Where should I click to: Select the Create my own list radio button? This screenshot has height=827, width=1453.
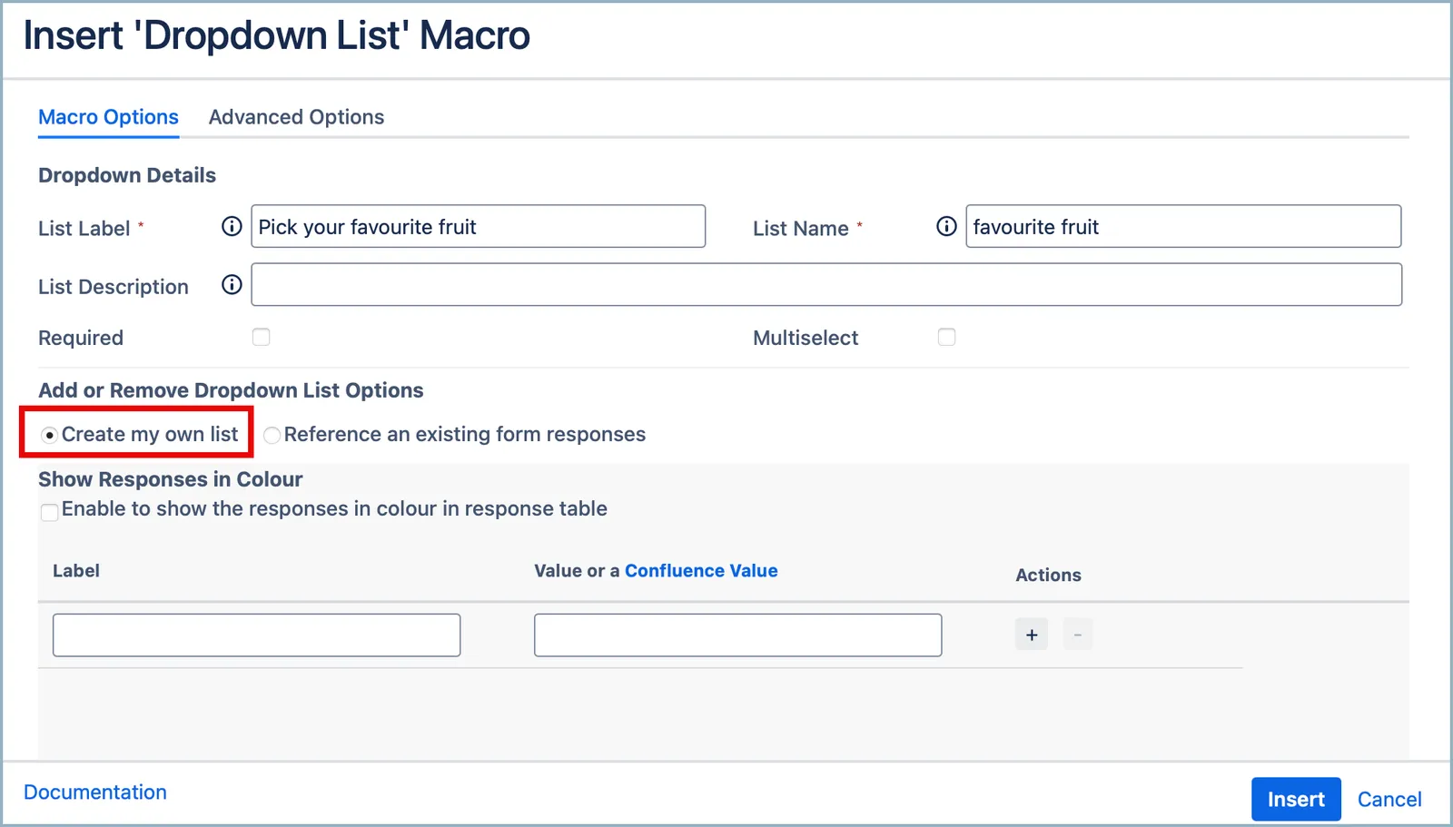50,435
